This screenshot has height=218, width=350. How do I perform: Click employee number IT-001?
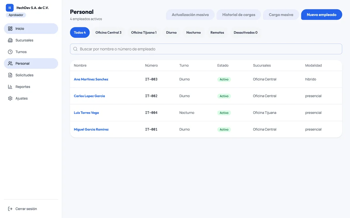click(x=151, y=129)
